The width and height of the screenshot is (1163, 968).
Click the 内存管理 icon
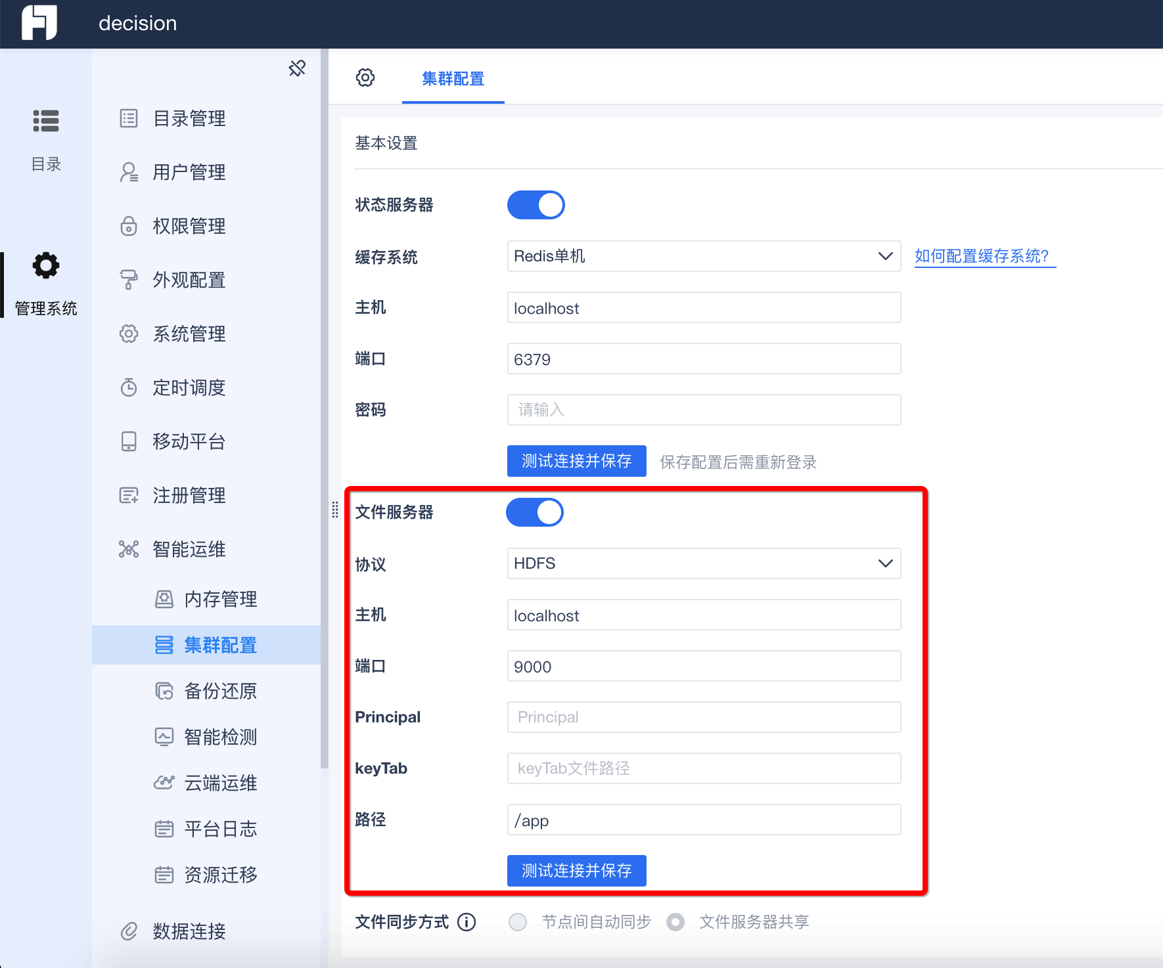[x=164, y=599]
